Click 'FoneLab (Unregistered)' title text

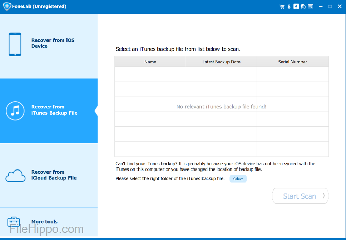pyautogui.click(x=39, y=6)
